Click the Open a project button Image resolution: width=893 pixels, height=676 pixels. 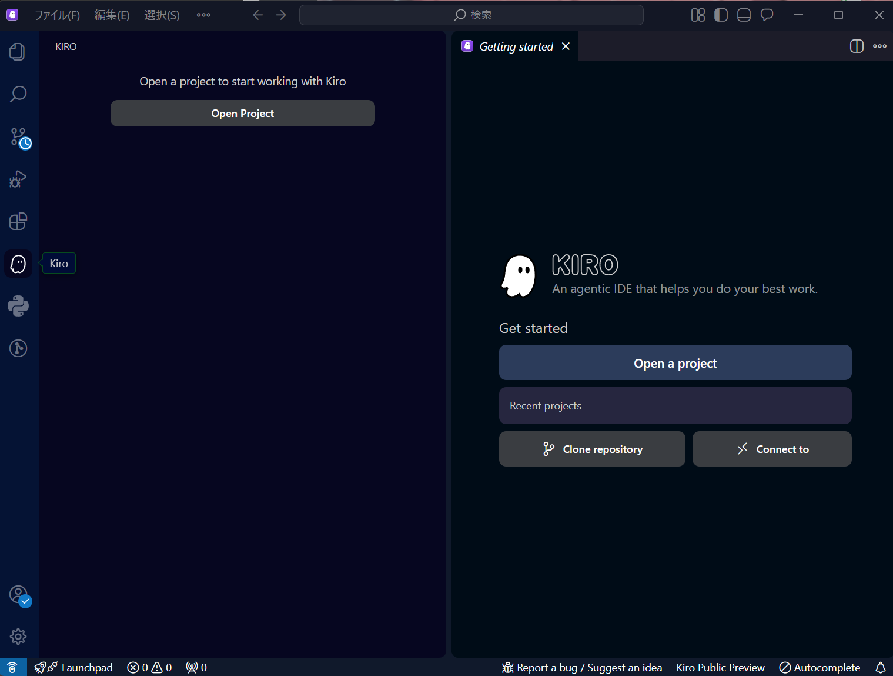point(675,363)
